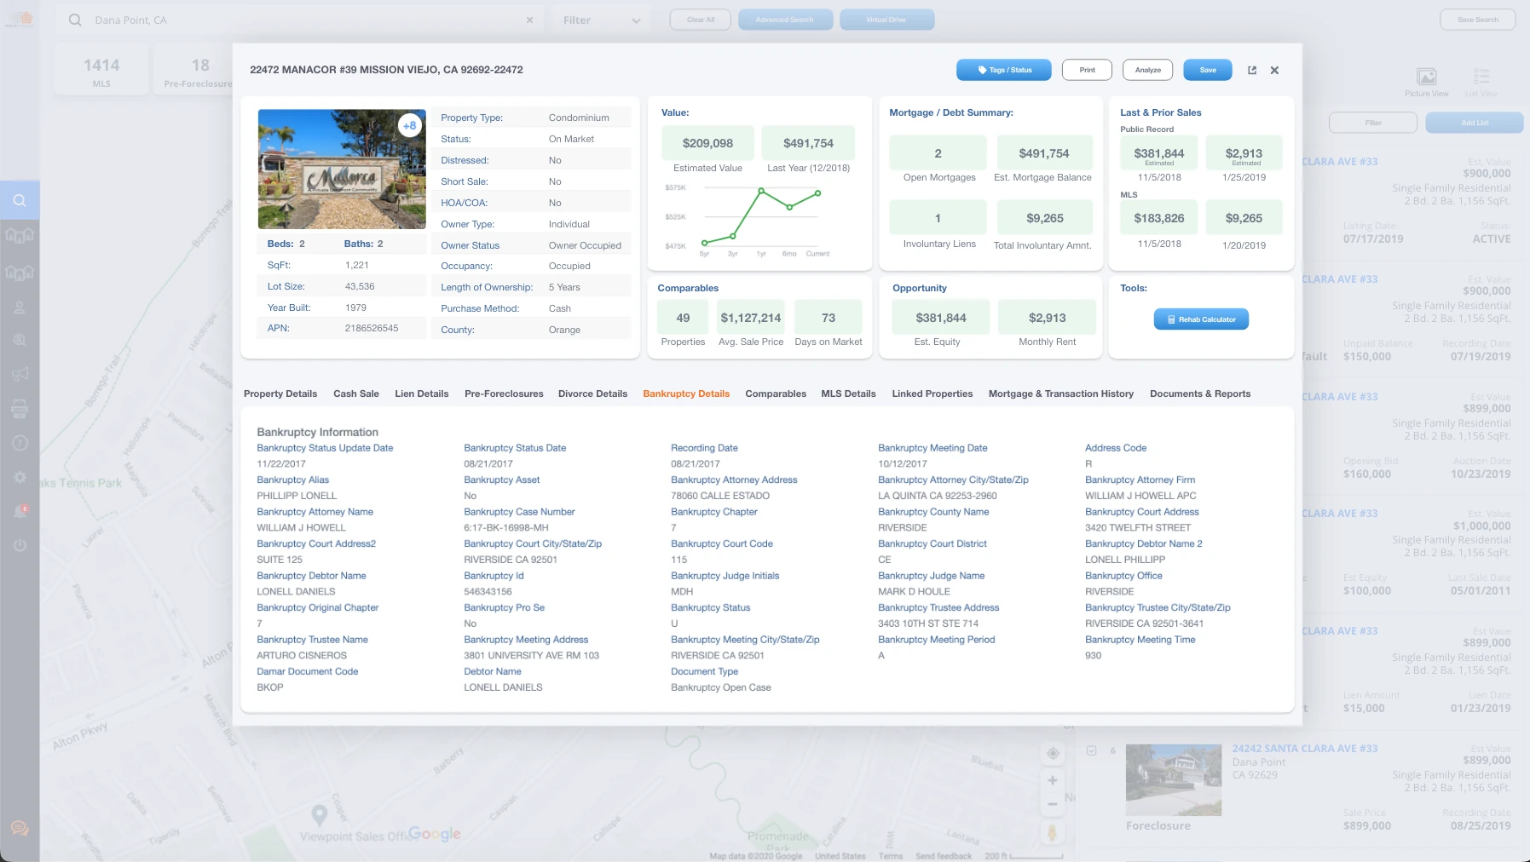The height and width of the screenshot is (862, 1530).
Task: Open the user profile sidebar icon
Action: point(20,307)
